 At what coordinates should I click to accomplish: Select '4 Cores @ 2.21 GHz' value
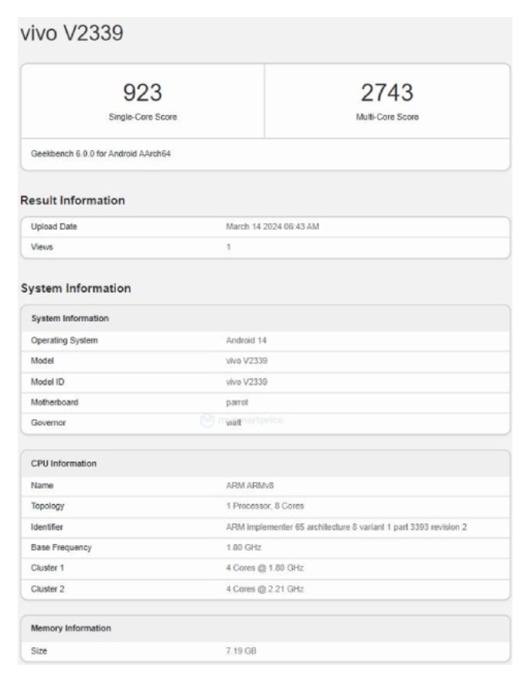[x=264, y=589]
